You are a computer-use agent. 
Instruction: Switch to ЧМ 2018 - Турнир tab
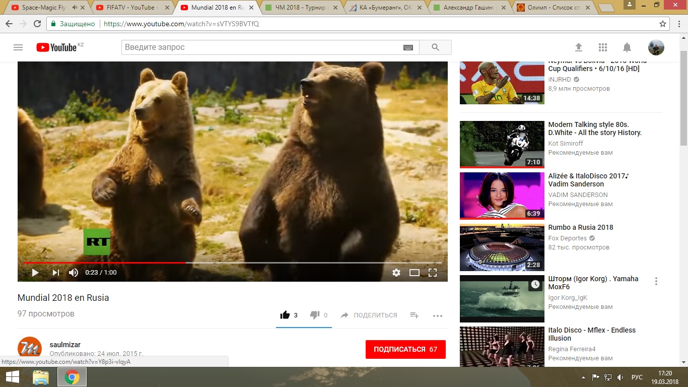(x=302, y=8)
